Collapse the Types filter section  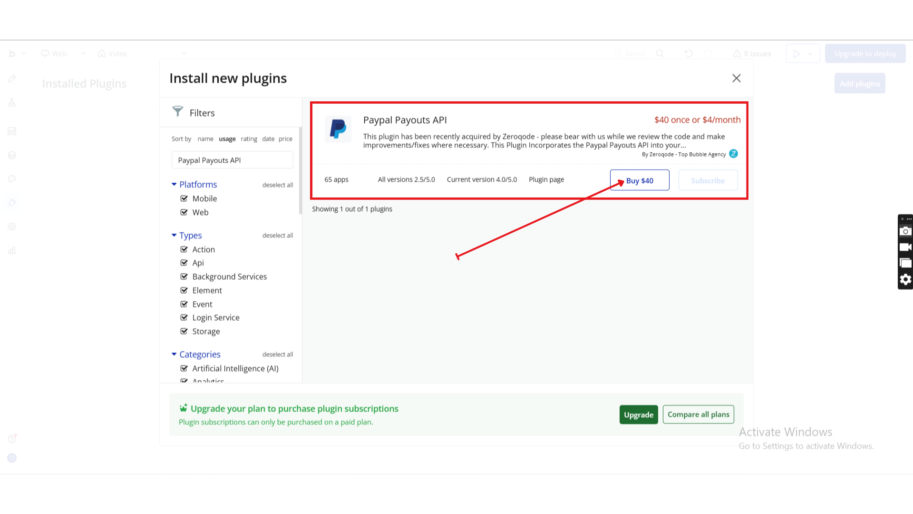[x=174, y=235]
